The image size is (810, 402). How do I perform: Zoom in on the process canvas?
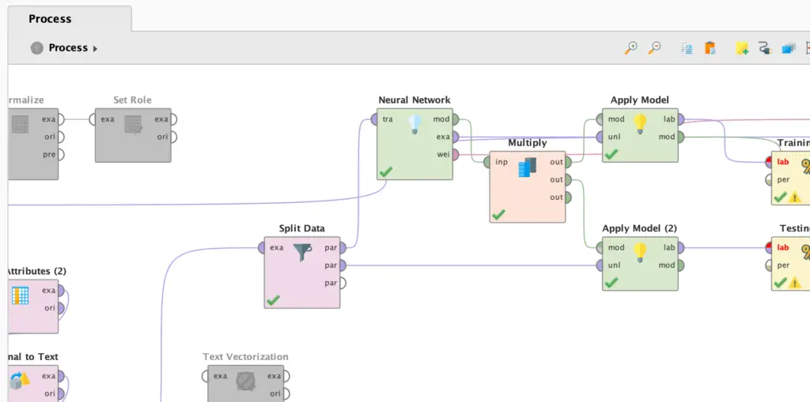click(630, 48)
